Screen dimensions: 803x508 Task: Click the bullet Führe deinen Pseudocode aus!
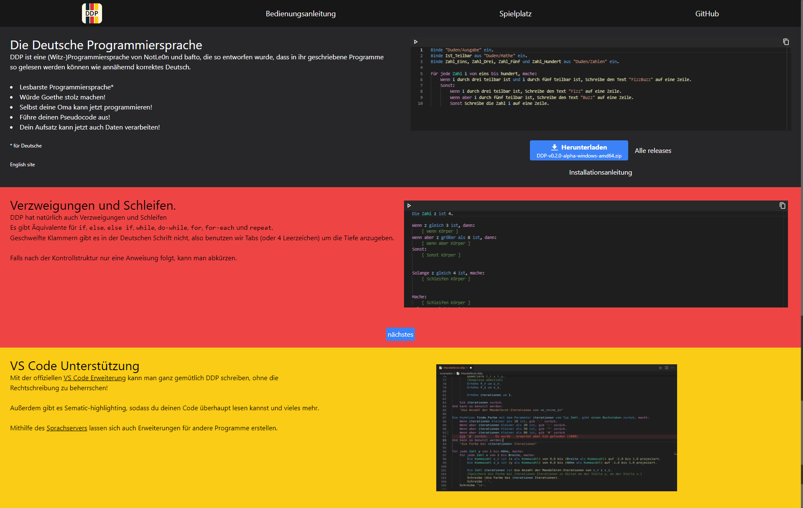[65, 117]
